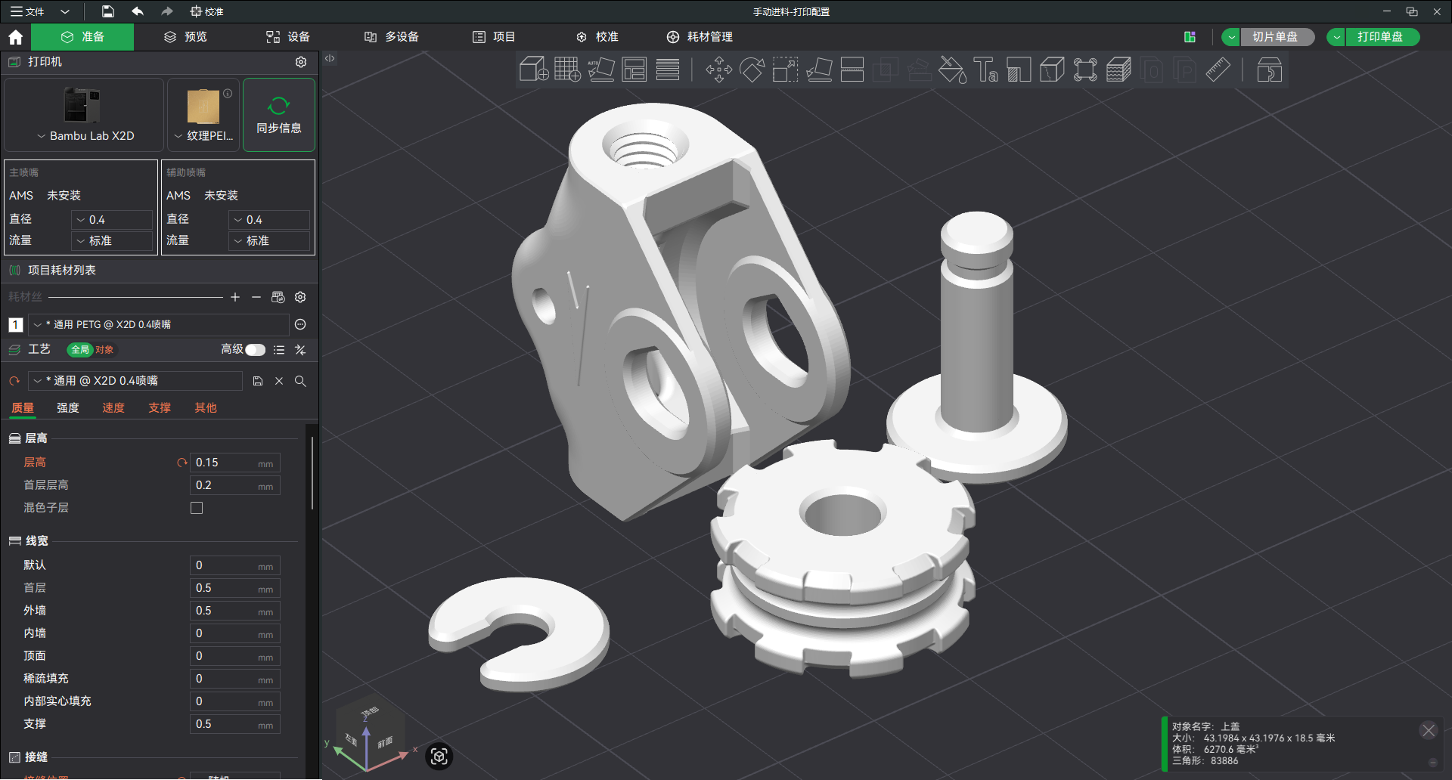The height and width of the screenshot is (780, 1452).
Task: Click the save file icon in title bar
Action: pyautogui.click(x=108, y=11)
